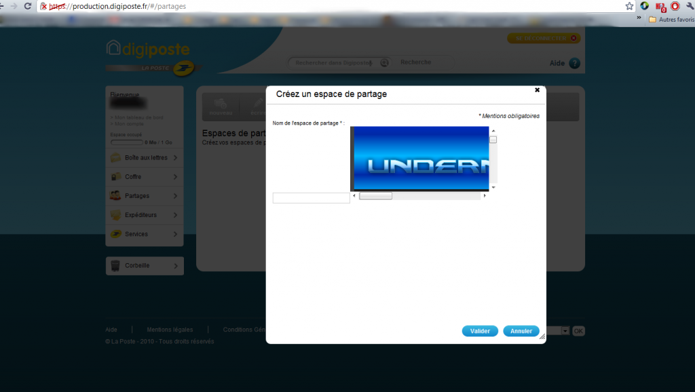
Task: Open the Boîte aux lettres menu
Action: 145,158
